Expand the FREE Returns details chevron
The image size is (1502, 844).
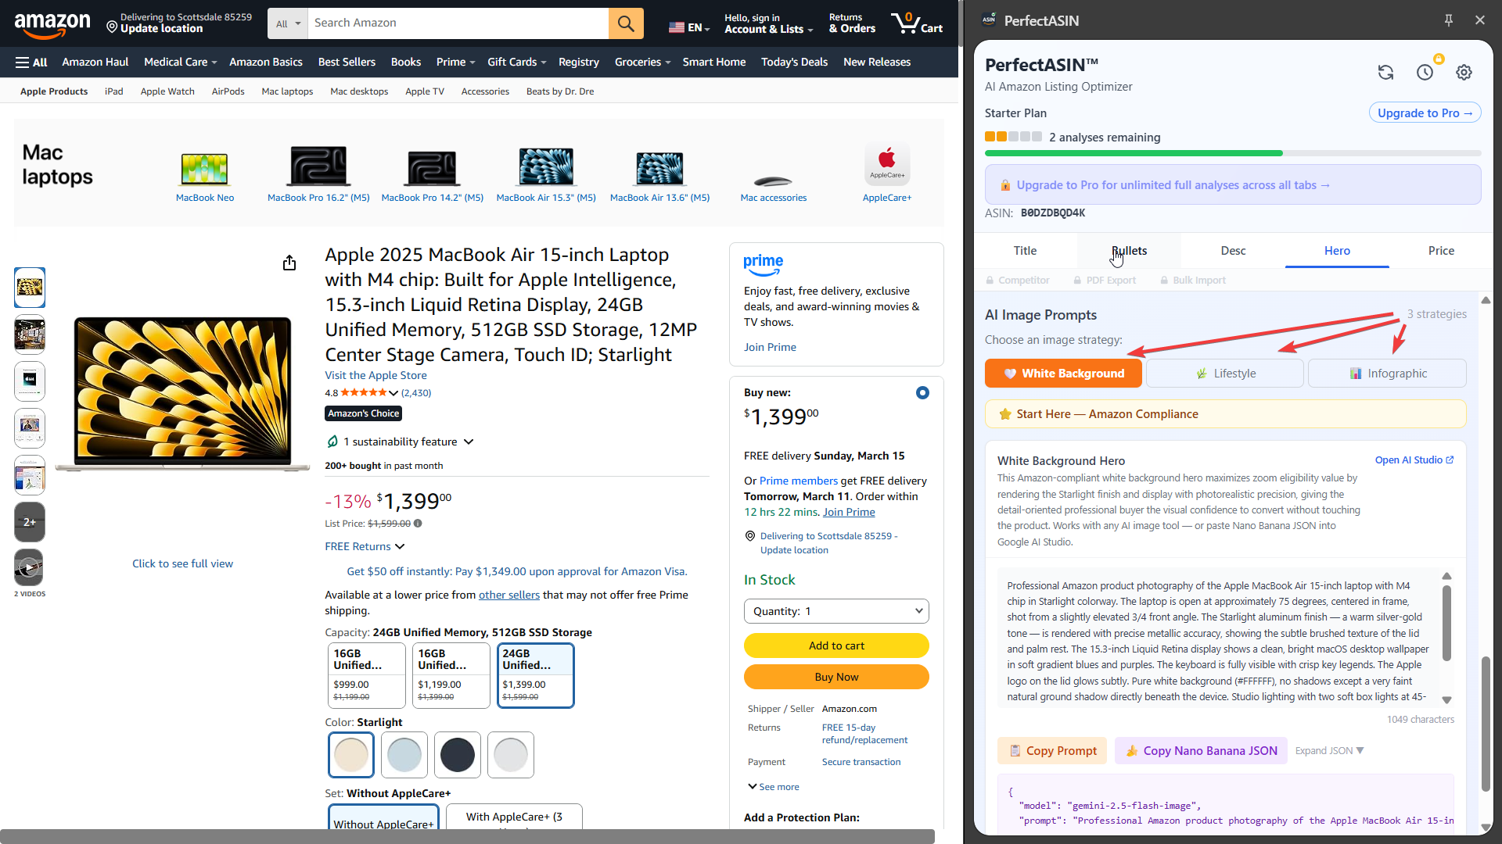pyautogui.click(x=398, y=546)
